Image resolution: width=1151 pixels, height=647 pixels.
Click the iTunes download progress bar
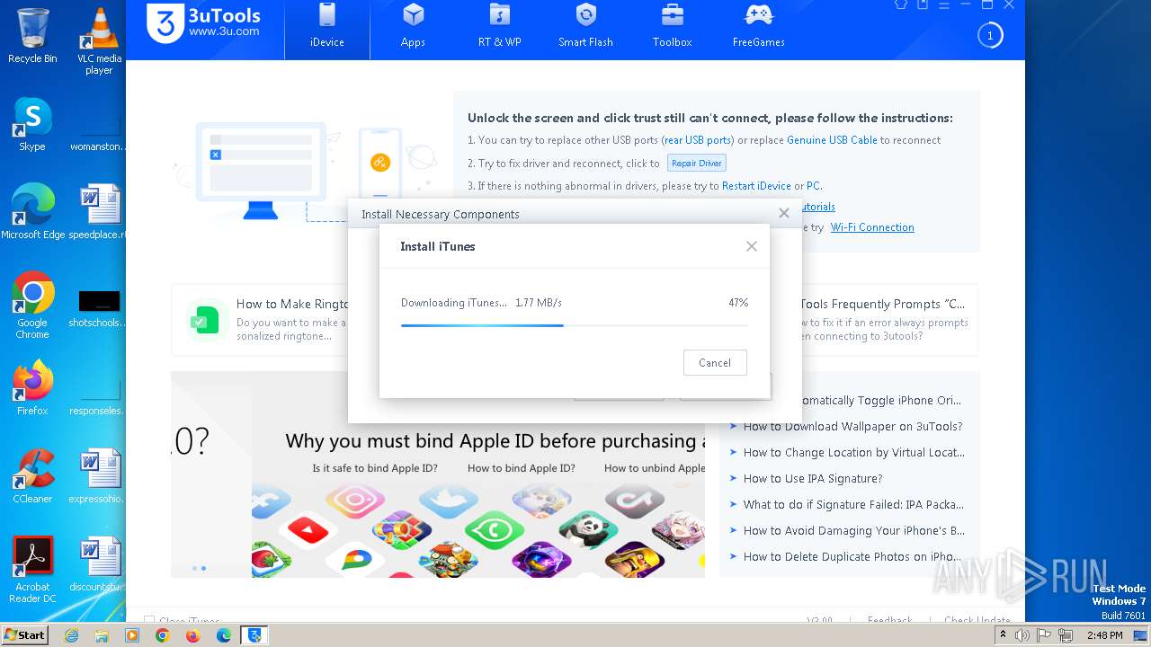pyautogui.click(x=574, y=325)
